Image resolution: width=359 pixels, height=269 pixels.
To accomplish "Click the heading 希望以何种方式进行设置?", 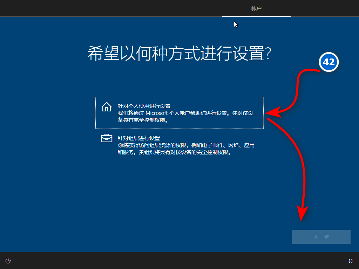I will point(179,53).
